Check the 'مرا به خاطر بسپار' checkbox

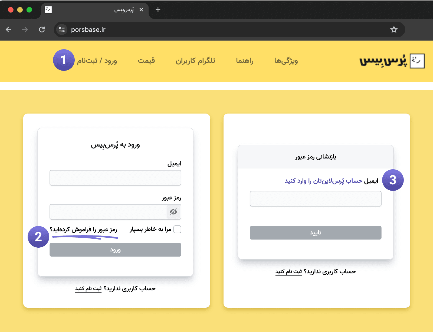(x=177, y=229)
